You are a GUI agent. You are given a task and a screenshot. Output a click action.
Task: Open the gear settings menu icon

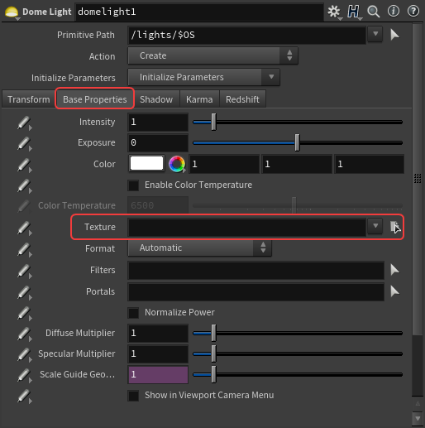[x=334, y=12]
